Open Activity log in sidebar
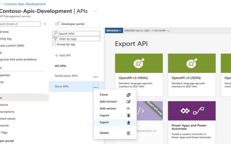This screenshot has width=231, height=144. pyautogui.click(x=5, y=39)
